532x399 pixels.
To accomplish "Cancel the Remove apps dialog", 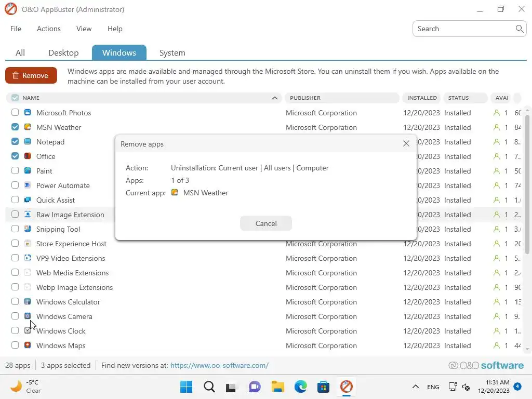I will [x=265, y=223].
